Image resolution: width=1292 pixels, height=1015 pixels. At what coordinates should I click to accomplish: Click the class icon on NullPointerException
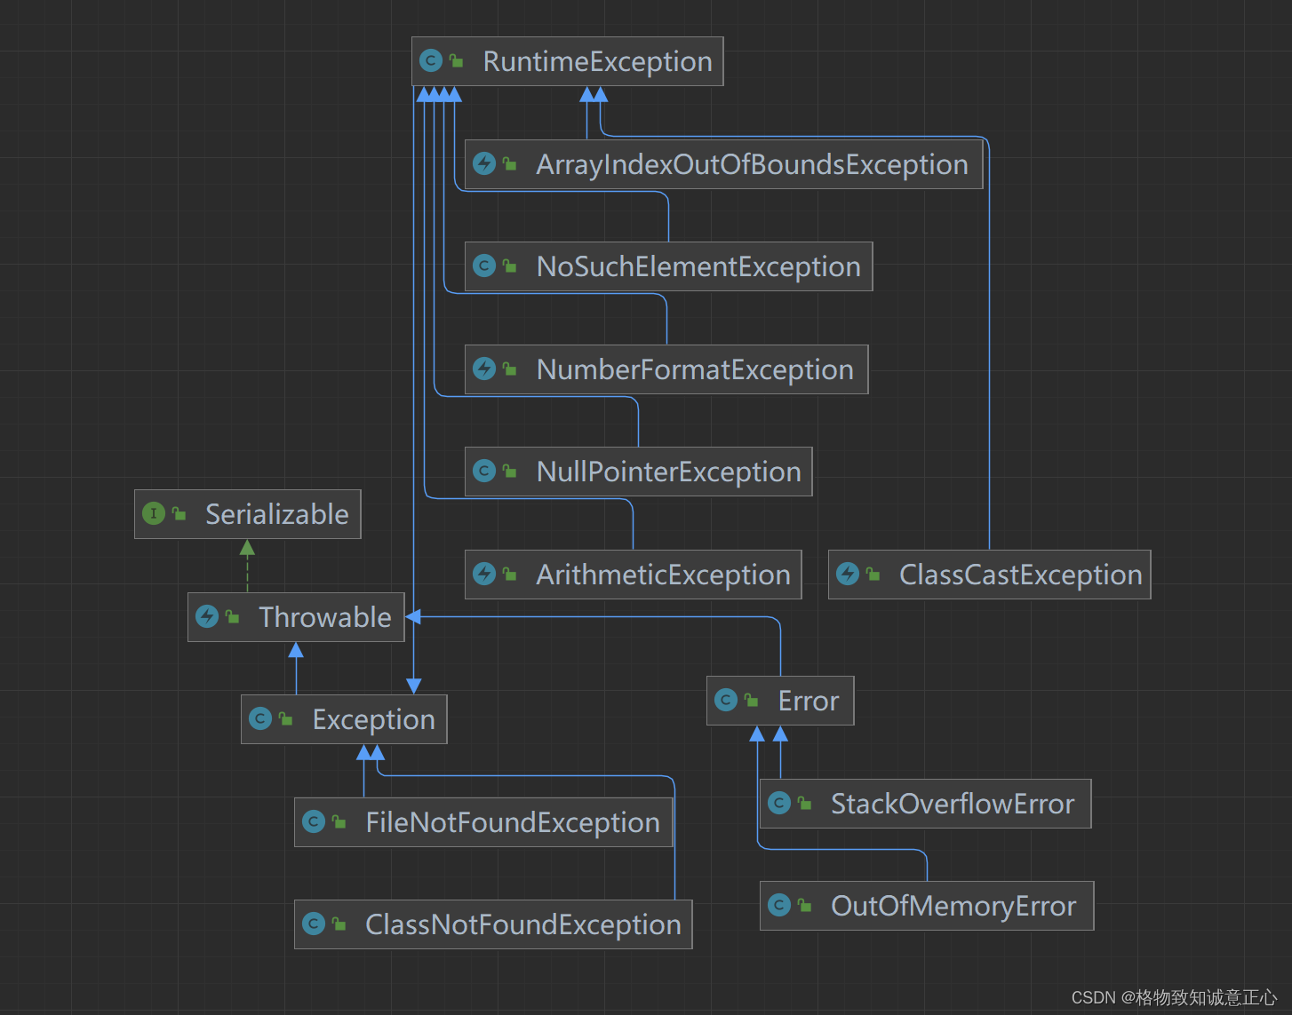tap(484, 472)
